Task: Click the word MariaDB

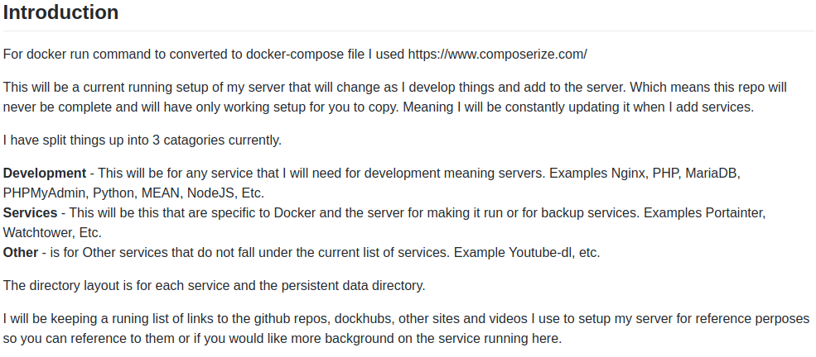Action: pos(712,174)
